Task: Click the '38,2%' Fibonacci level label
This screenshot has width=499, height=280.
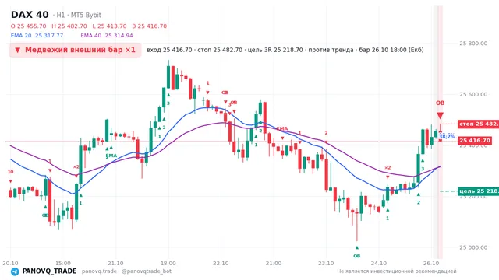Action: tap(447, 137)
